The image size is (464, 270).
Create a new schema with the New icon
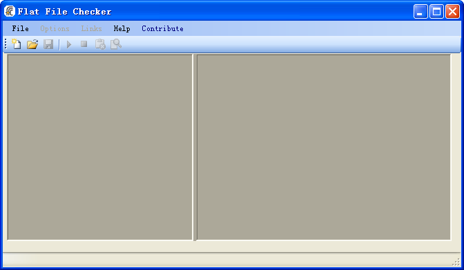pos(17,44)
